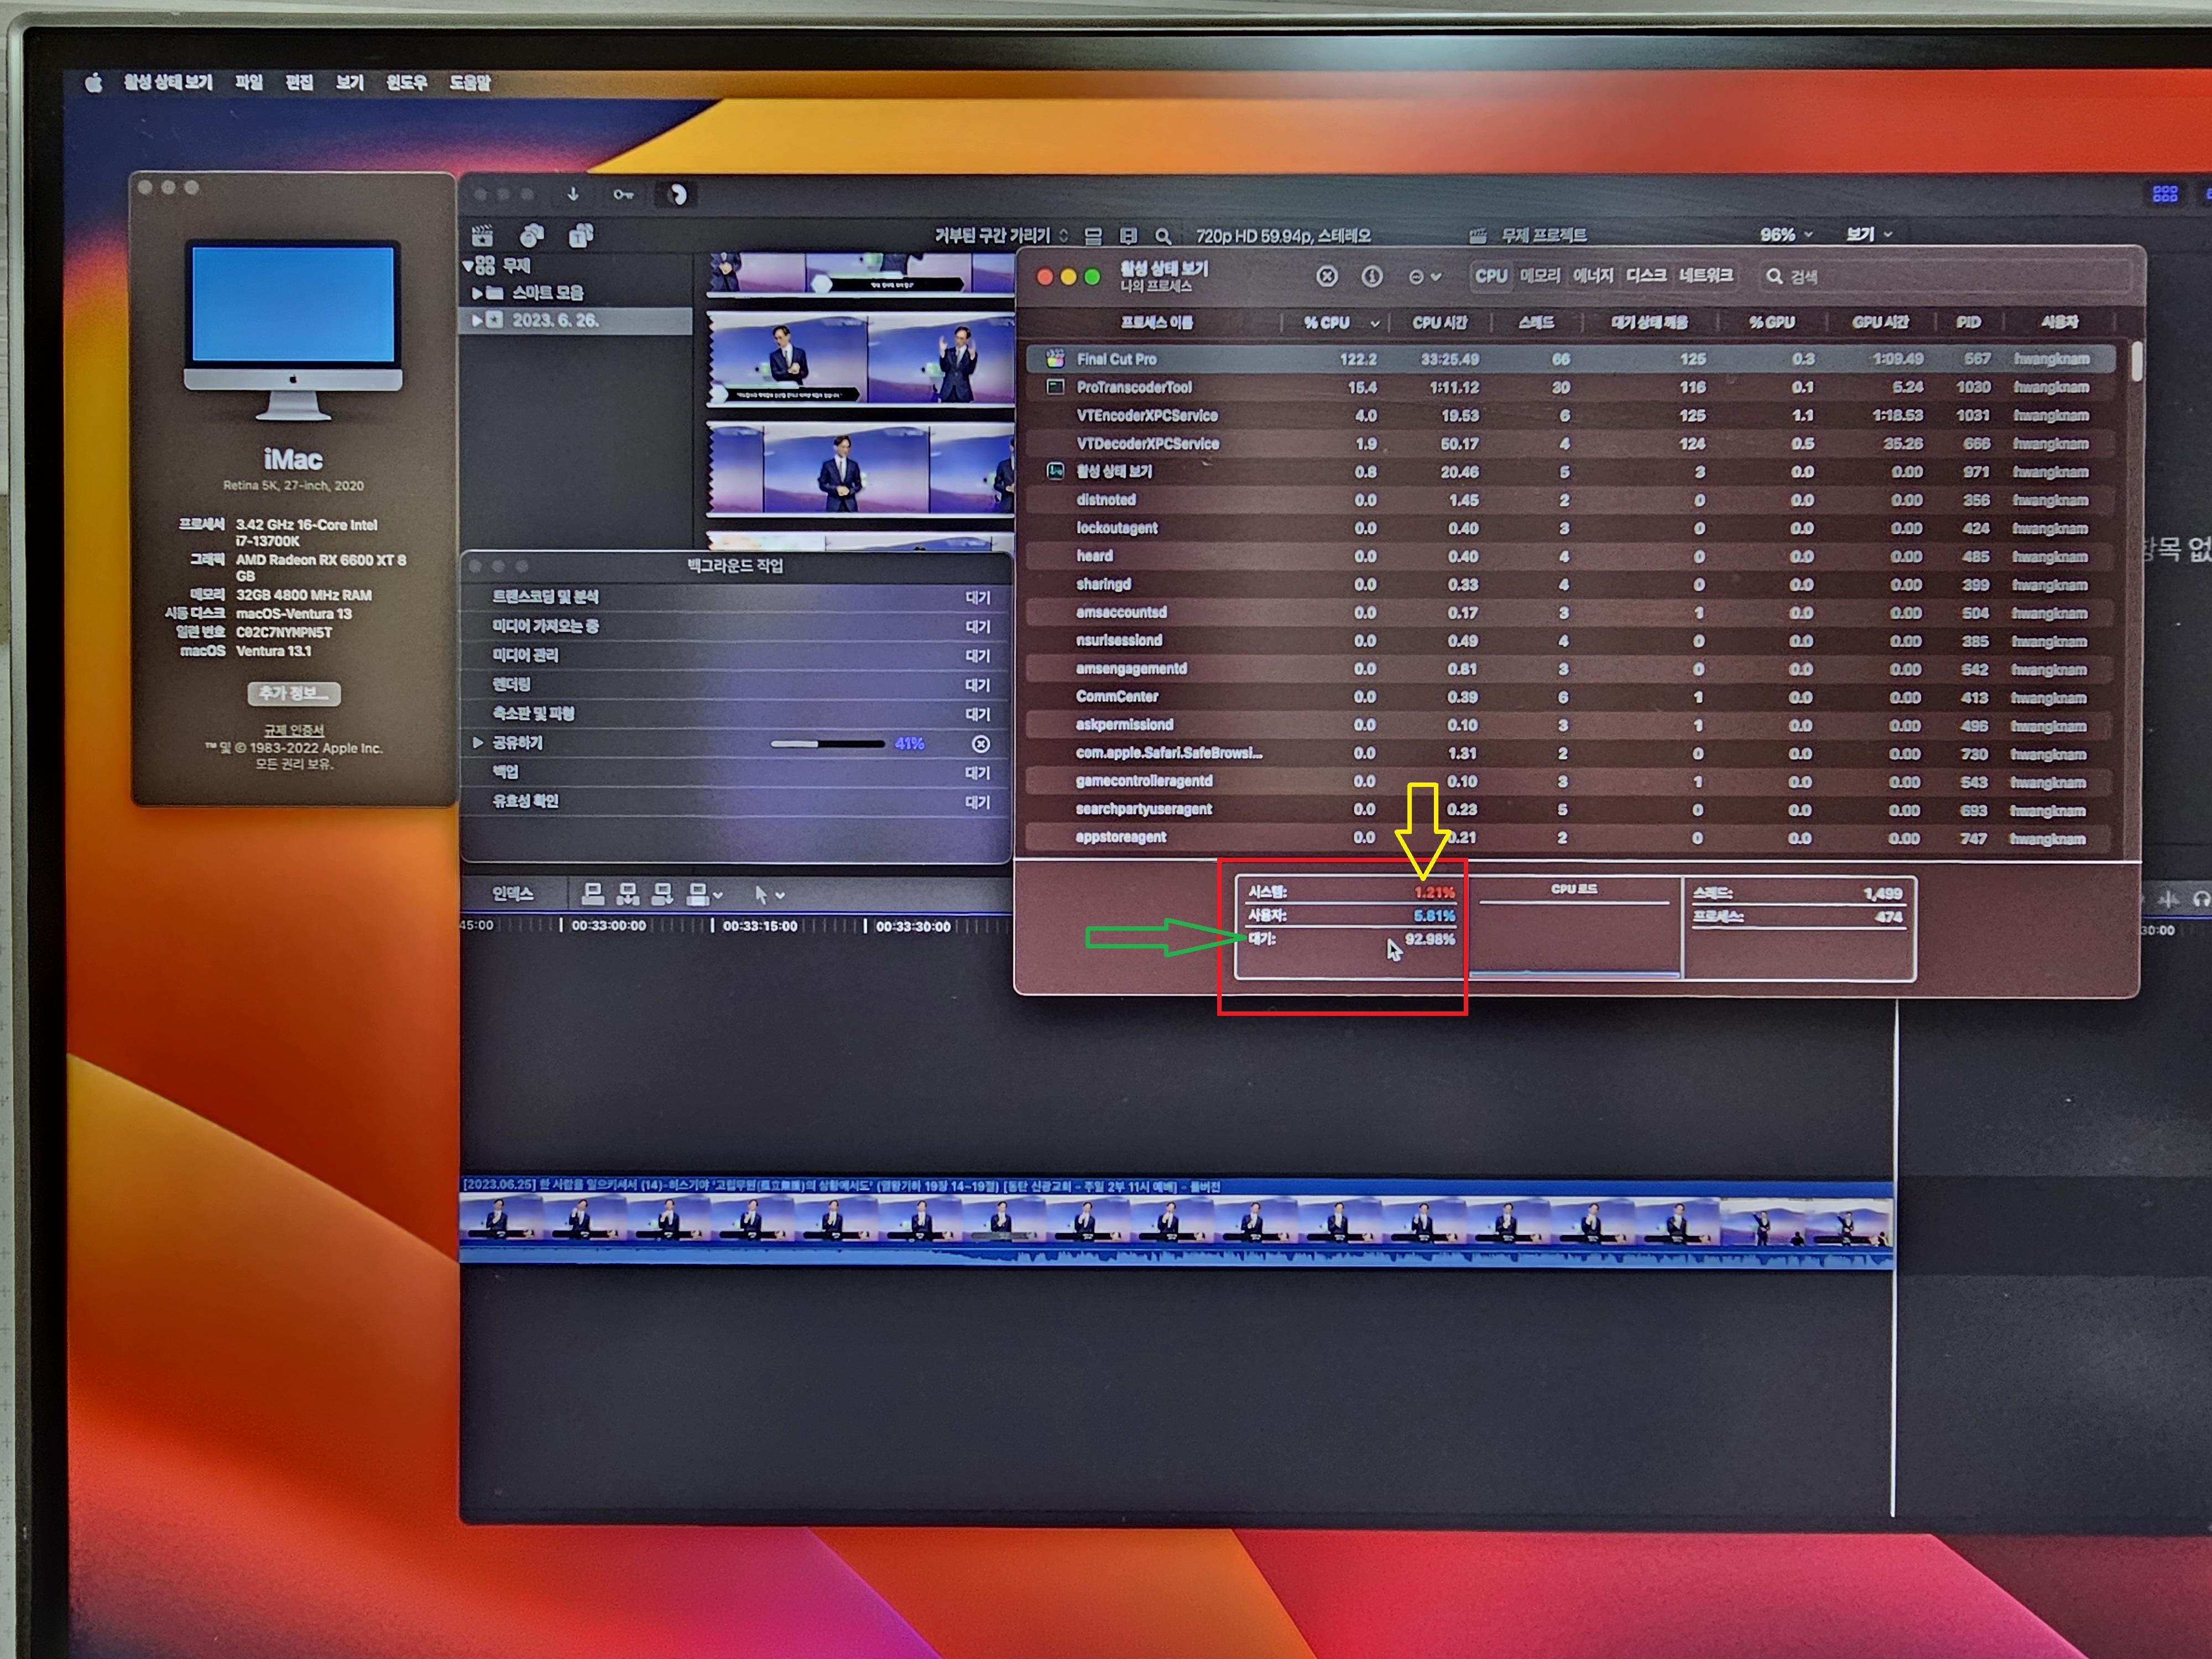Click the process info icon in Activity Monitor
The width and height of the screenshot is (2212, 1659).
pos(1372,276)
